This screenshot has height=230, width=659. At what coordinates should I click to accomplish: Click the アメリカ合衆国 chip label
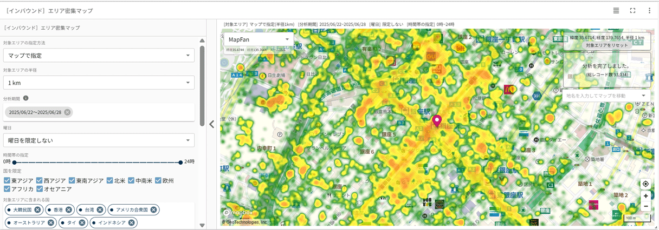132,209
